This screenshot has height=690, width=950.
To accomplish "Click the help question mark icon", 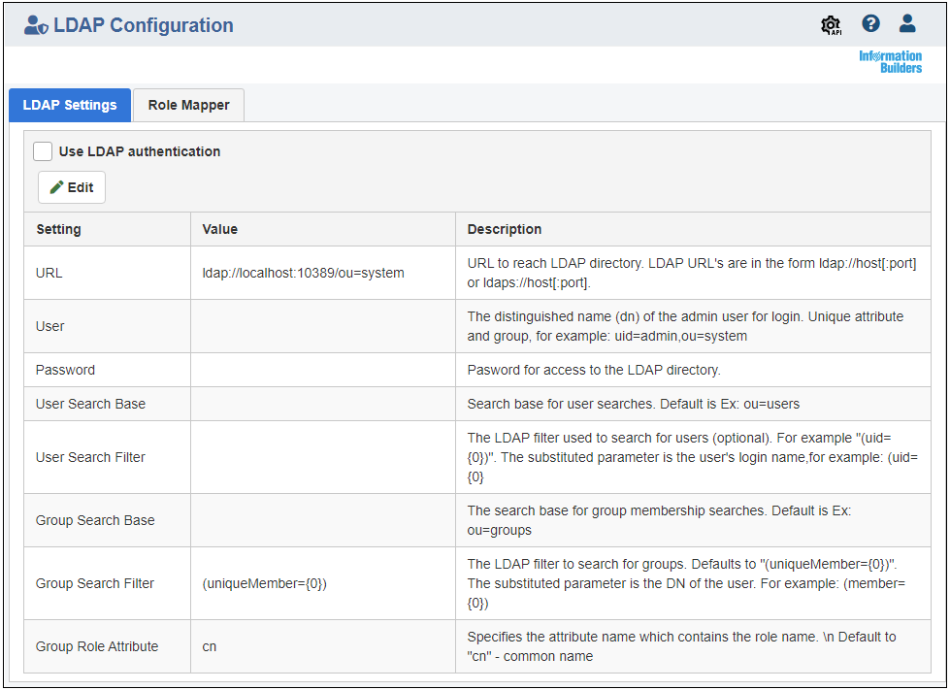I will (x=870, y=23).
